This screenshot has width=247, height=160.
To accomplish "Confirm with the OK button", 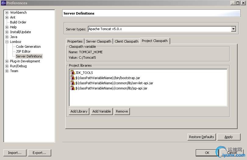I will [207, 153].
